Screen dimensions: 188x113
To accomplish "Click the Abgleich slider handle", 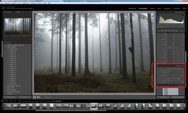I will pos(173,76).
